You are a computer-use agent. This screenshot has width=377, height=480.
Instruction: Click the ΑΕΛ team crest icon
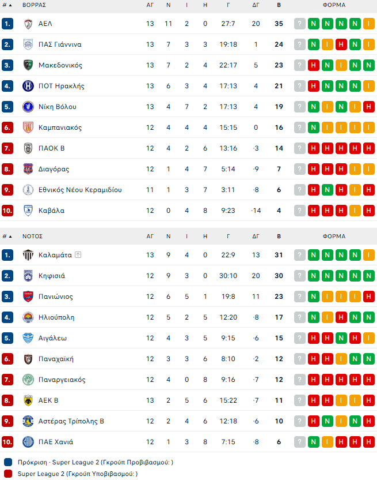pos(28,24)
